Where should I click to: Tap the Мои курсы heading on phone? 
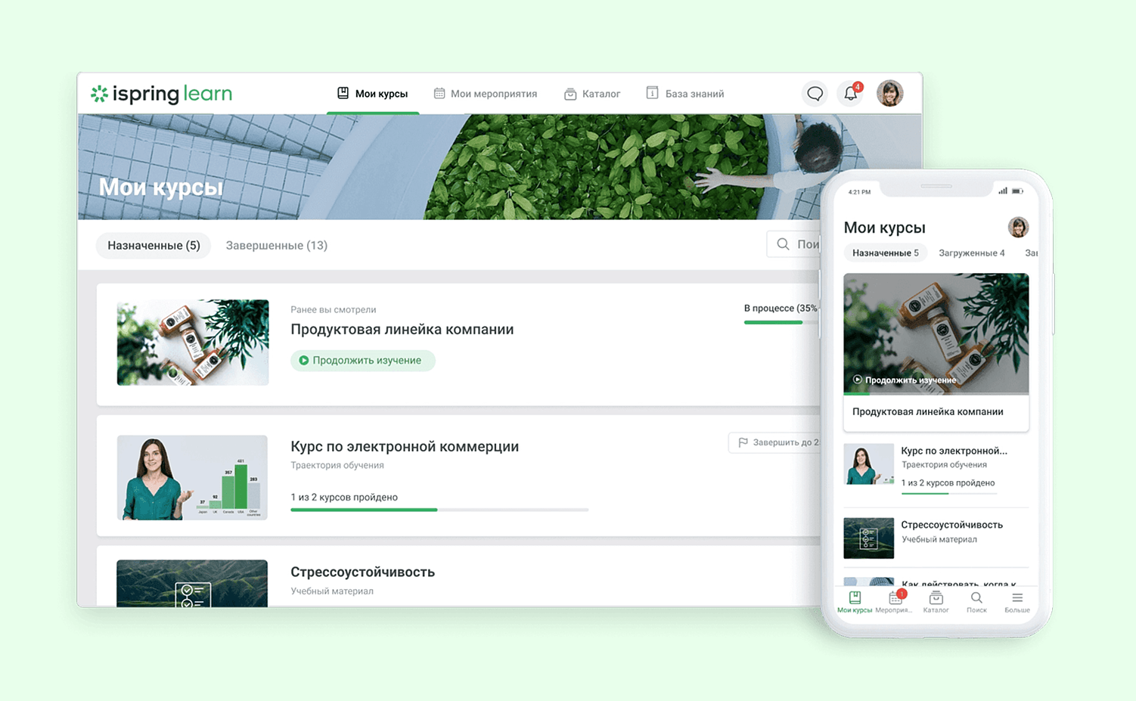pyautogui.click(x=885, y=228)
